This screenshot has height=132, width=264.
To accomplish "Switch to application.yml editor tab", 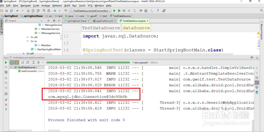I will pos(104,21).
